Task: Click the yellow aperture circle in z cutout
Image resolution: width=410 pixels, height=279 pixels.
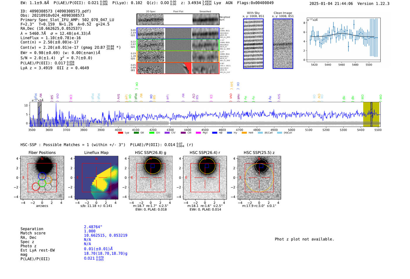Action: (259, 178)
